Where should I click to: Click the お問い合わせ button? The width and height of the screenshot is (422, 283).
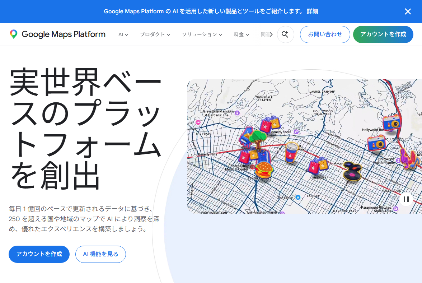325,34
